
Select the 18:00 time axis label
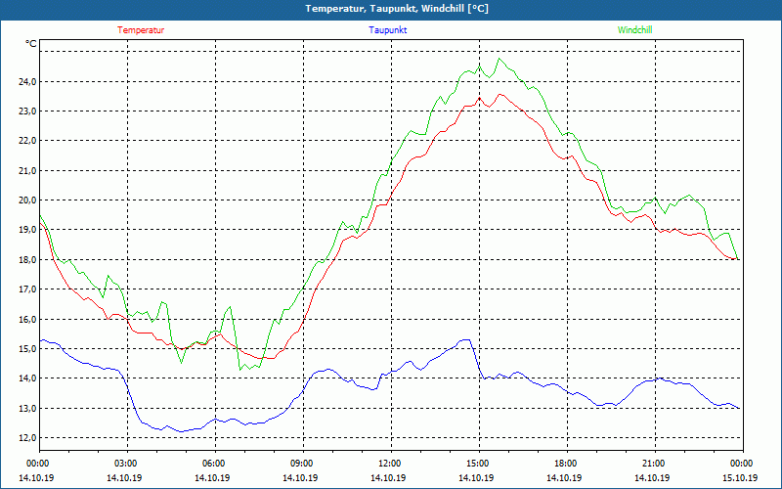(566, 463)
